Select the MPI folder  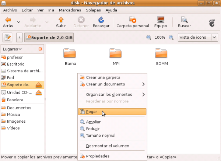pos(116,57)
